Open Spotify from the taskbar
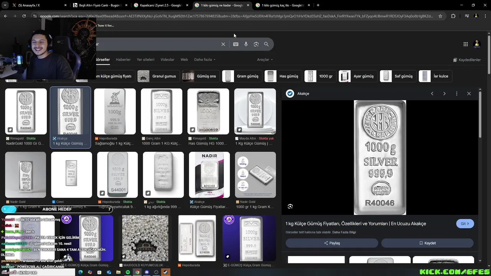Viewport: 491px width, 276px height. (x=128, y=272)
